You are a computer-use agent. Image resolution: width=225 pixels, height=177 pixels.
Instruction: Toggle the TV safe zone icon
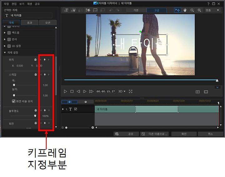[206, 92]
